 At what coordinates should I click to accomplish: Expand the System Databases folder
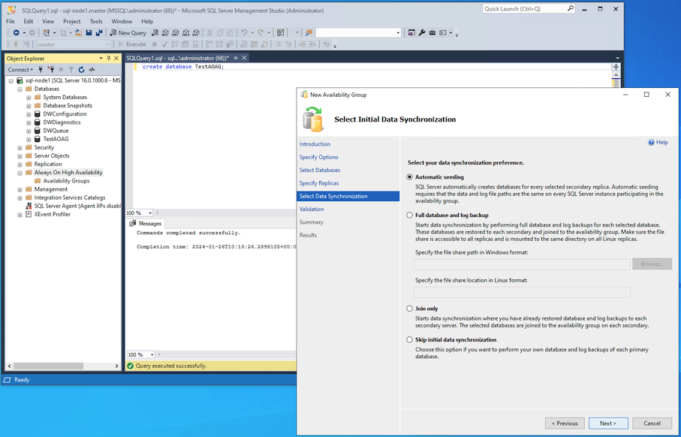tap(29, 98)
